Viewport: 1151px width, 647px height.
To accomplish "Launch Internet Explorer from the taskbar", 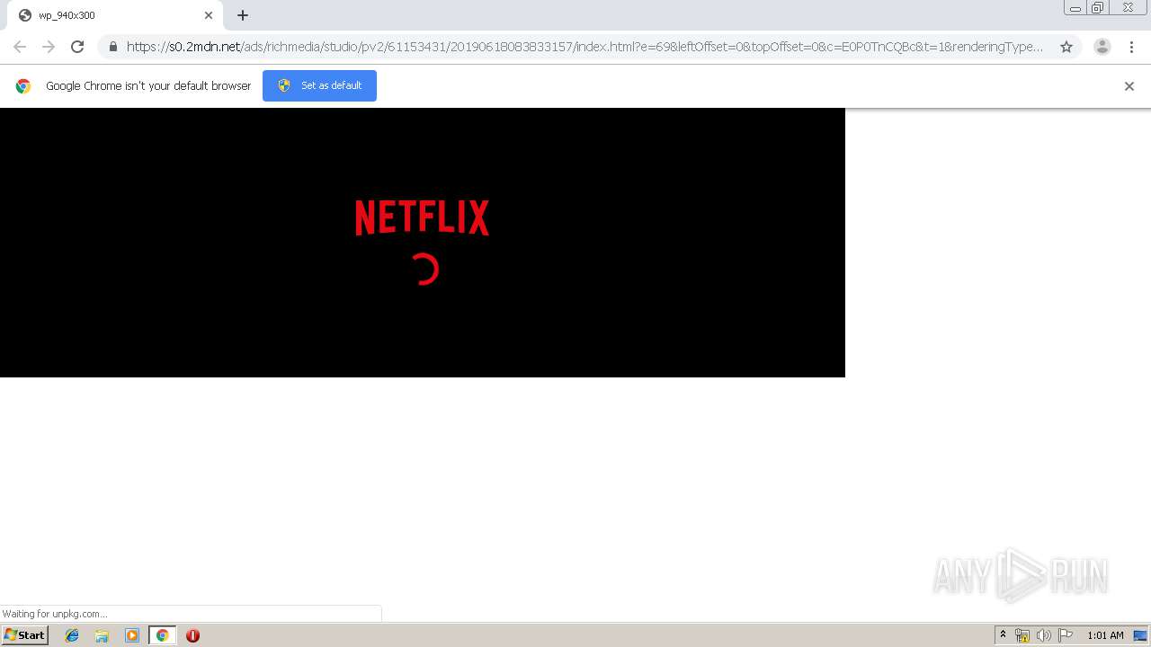I will pos(72,635).
